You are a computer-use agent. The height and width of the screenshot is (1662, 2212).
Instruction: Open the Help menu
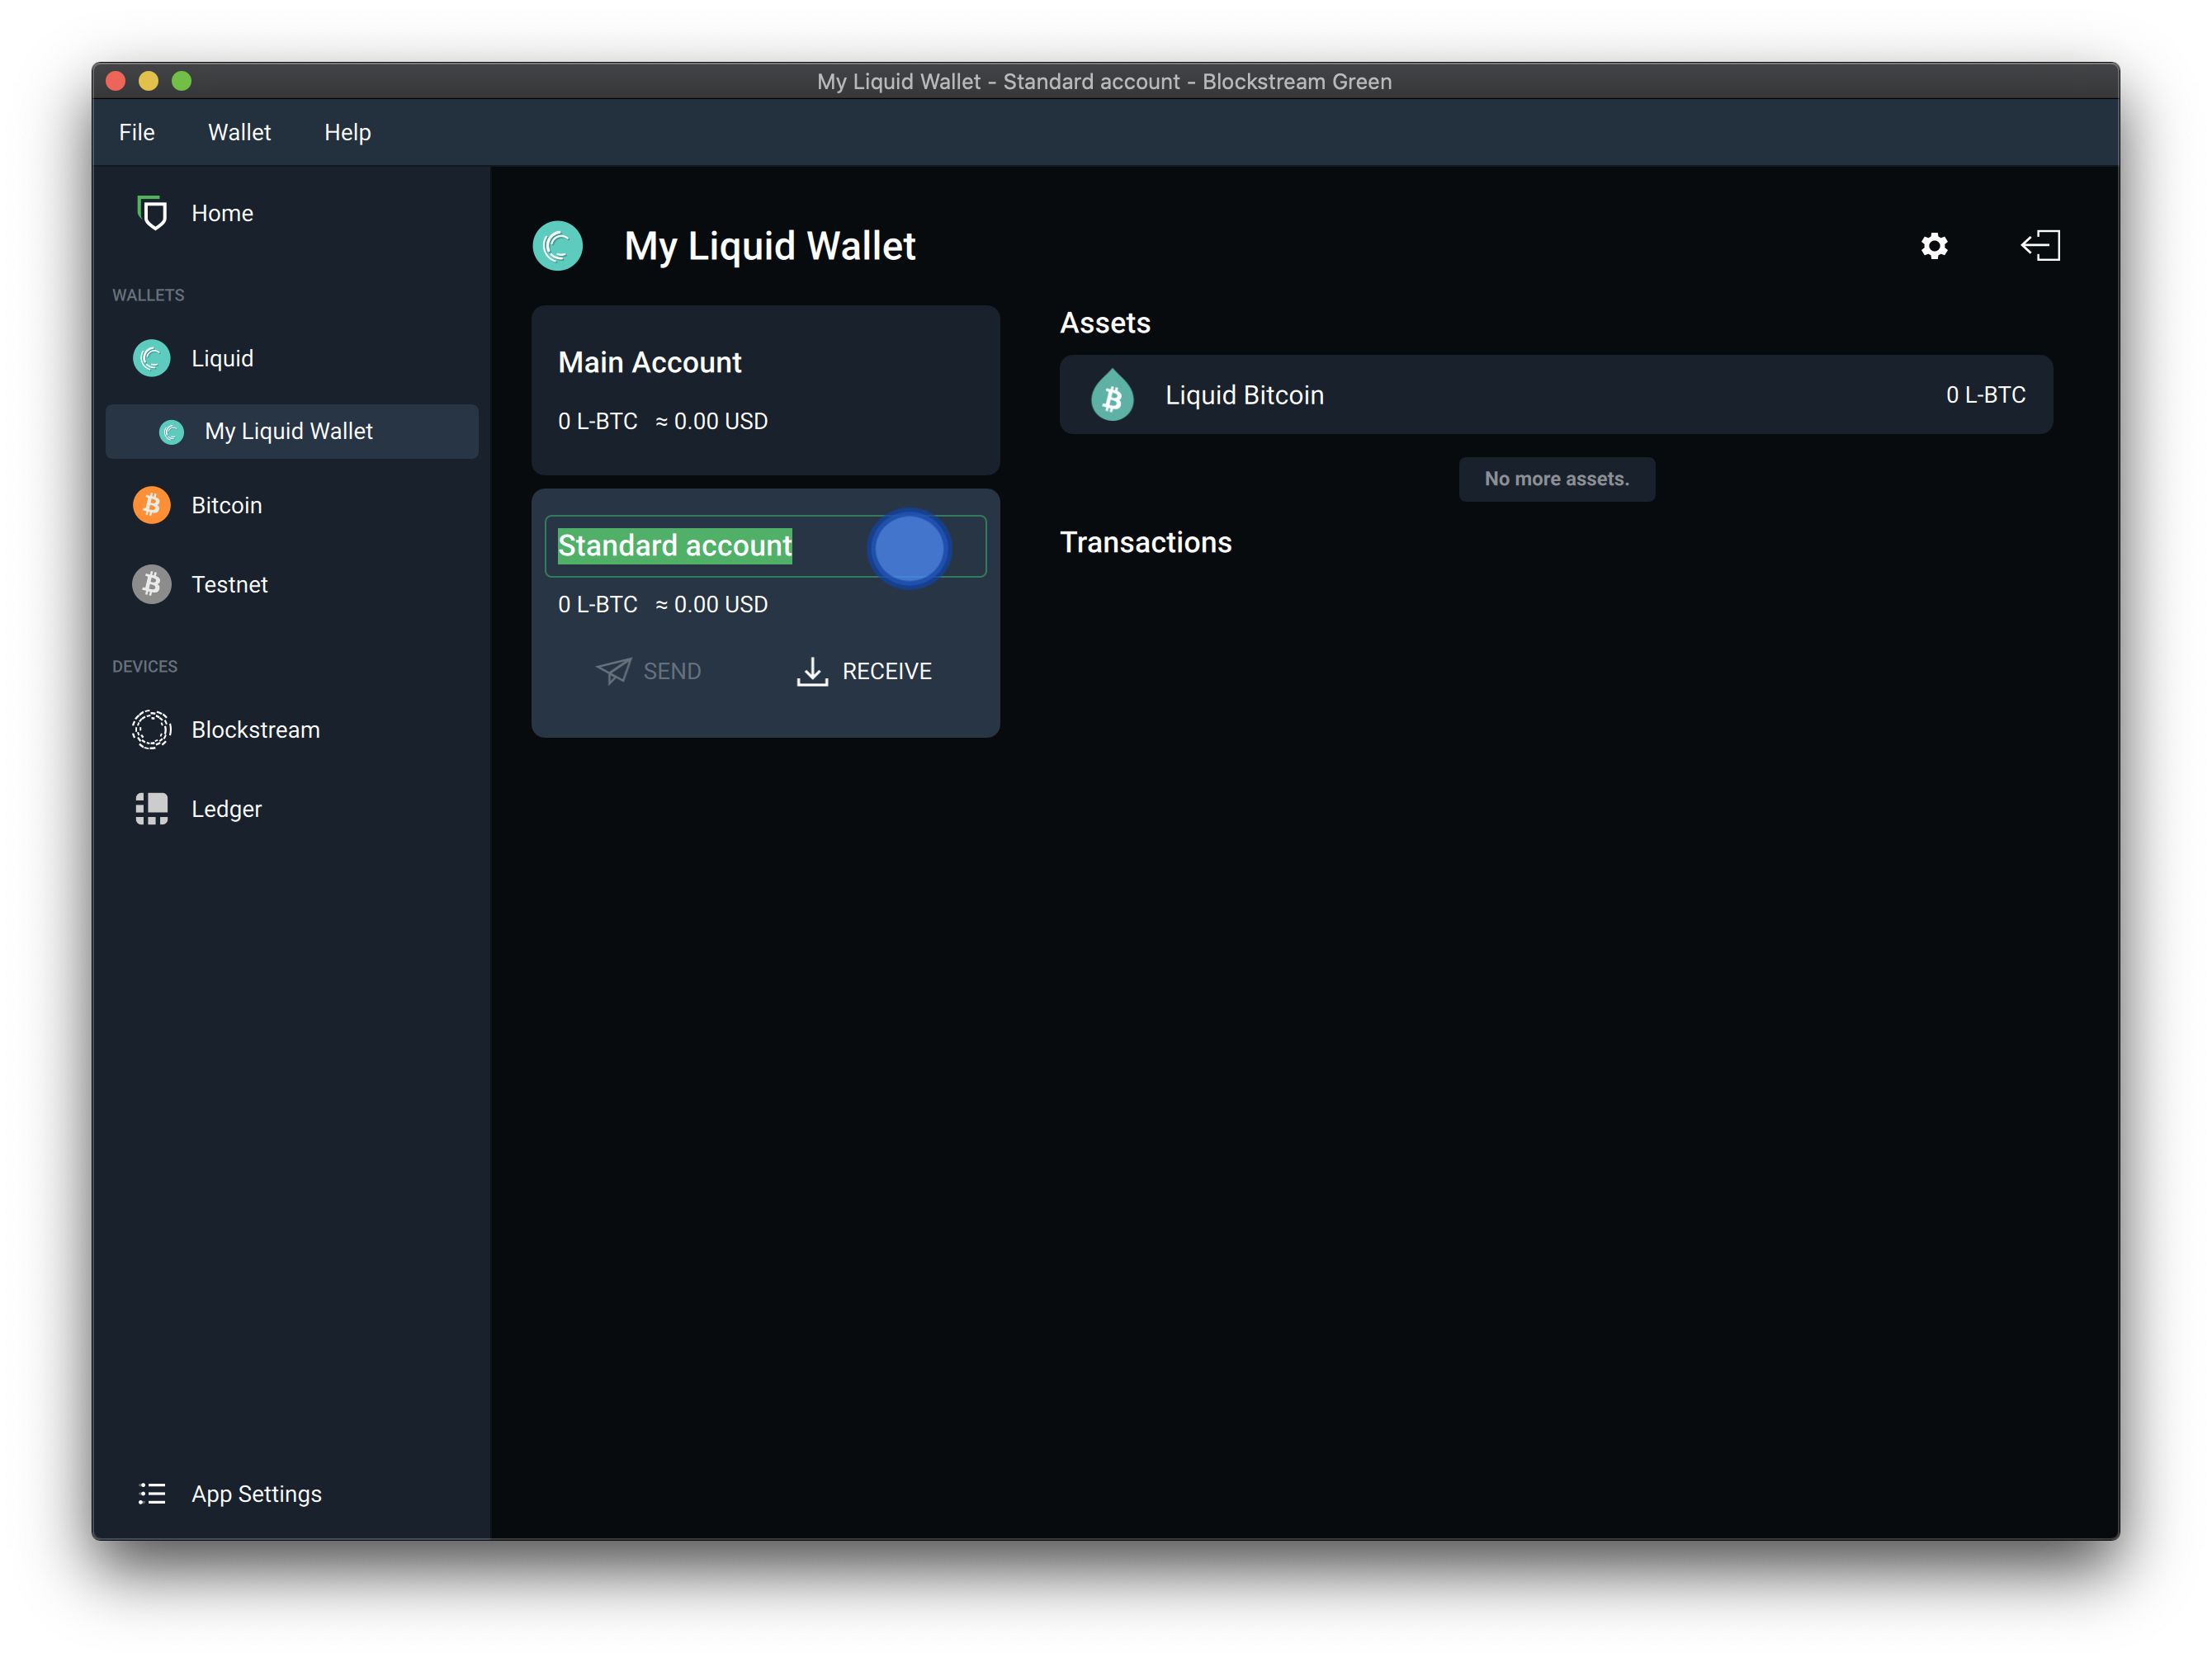(347, 132)
